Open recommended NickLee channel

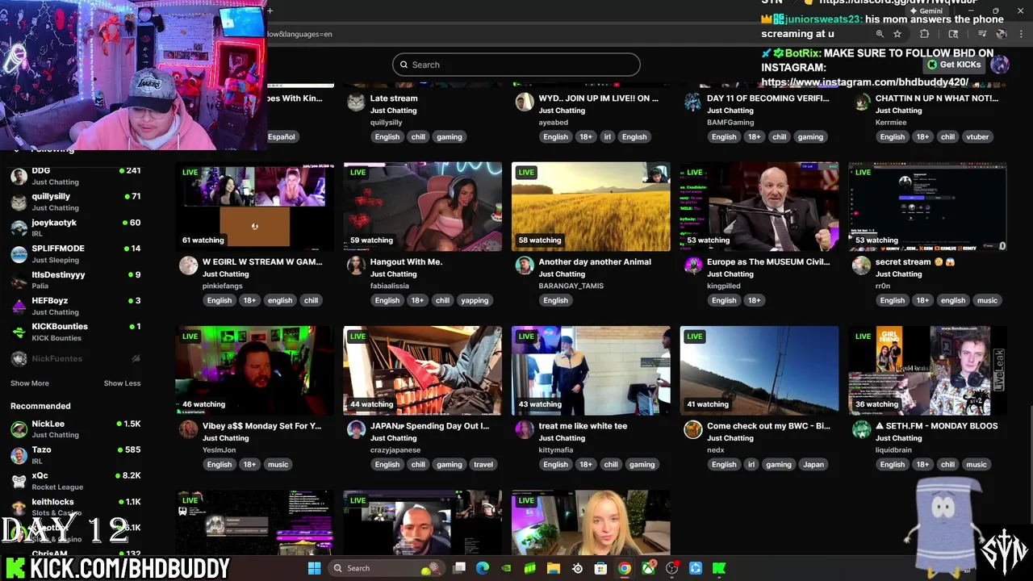point(76,429)
